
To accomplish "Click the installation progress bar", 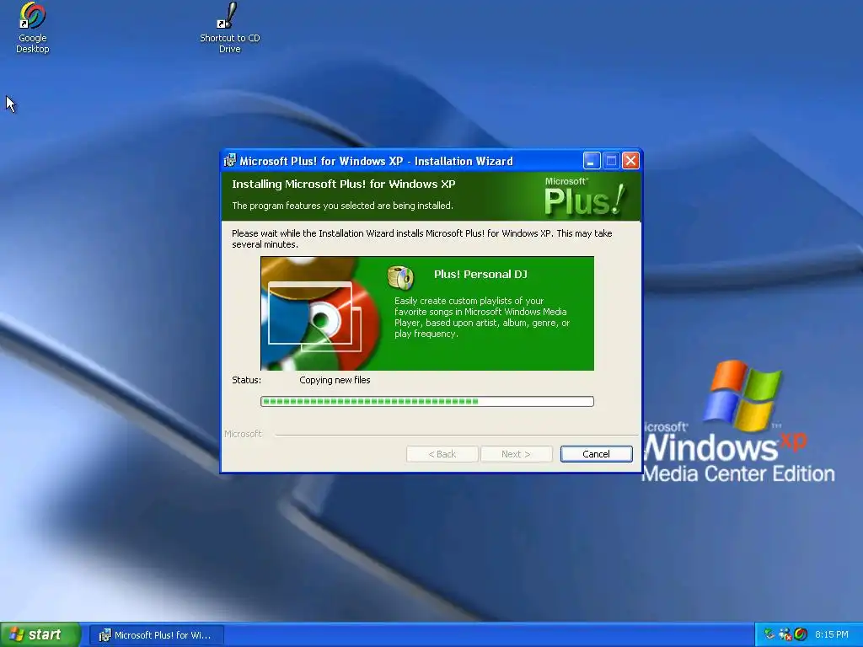I will tap(427, 402).
